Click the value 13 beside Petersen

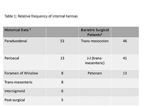[x=125, y=73]
